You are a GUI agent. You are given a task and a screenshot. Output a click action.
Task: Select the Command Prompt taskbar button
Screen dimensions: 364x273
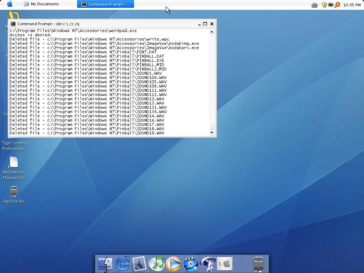point(106,4)
